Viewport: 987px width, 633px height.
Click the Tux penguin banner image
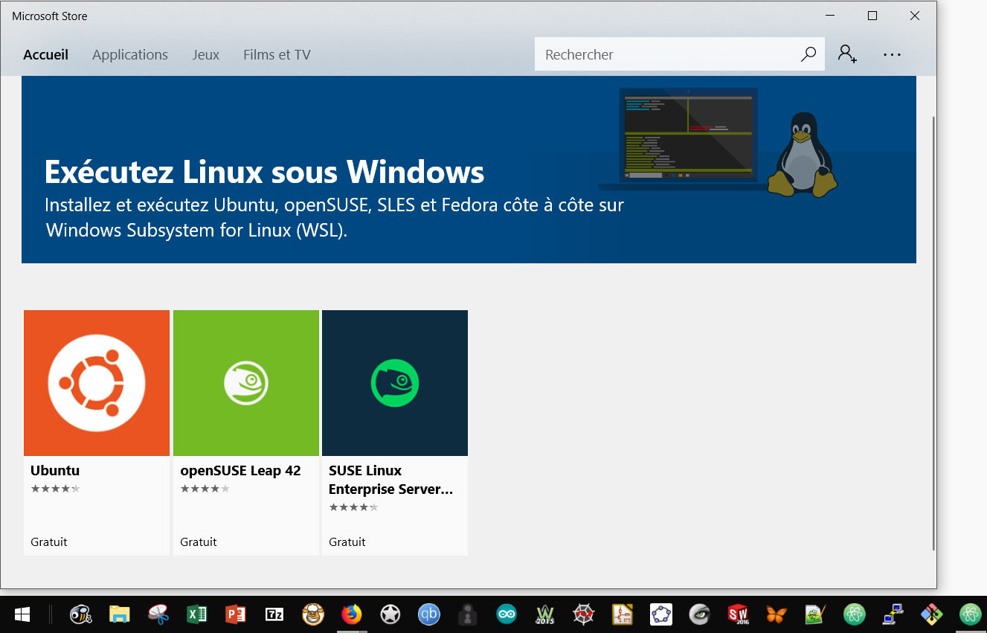tap(802, 155)
